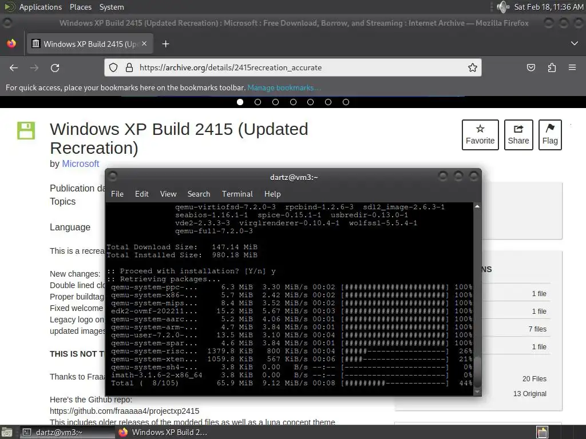Open the Places menu
The height and width of the screenshot is (439, 586).
point(80,7)
